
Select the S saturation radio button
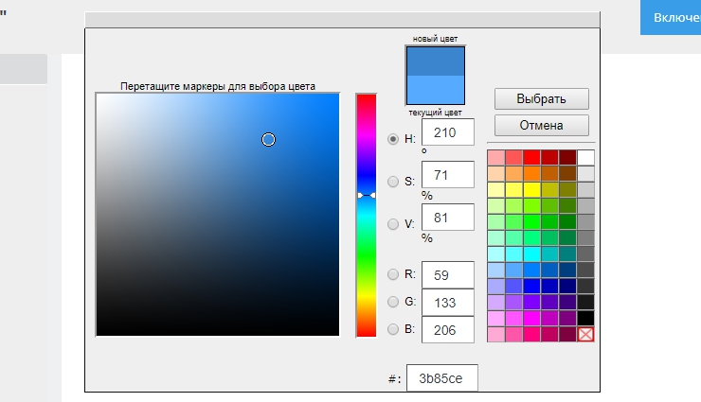coord(394,181)
